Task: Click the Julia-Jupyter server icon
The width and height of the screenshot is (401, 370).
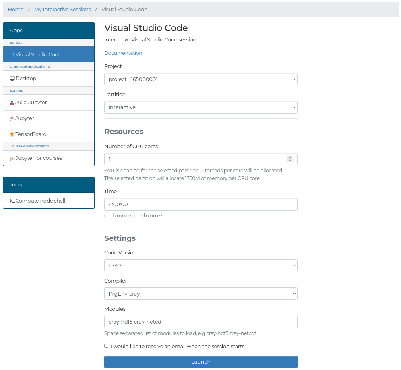Action: click(x=12, y=102)
